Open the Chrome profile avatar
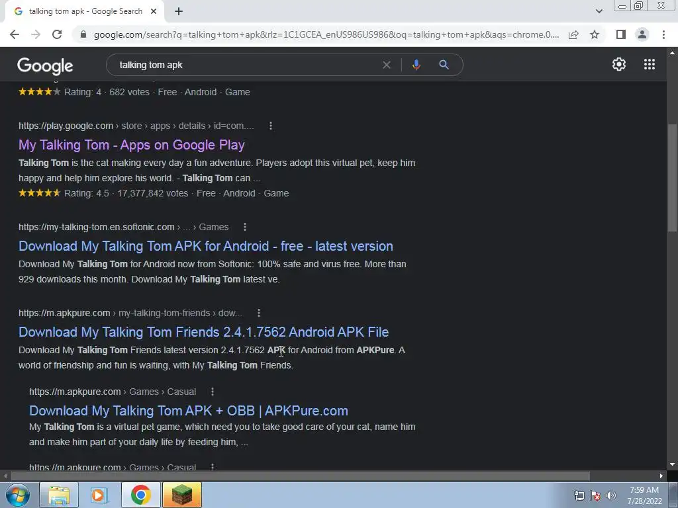 (642, 34)
